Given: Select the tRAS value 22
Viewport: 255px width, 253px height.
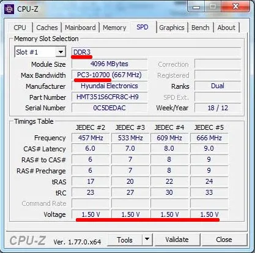Looking at the screenshot, I should point(169,181).
